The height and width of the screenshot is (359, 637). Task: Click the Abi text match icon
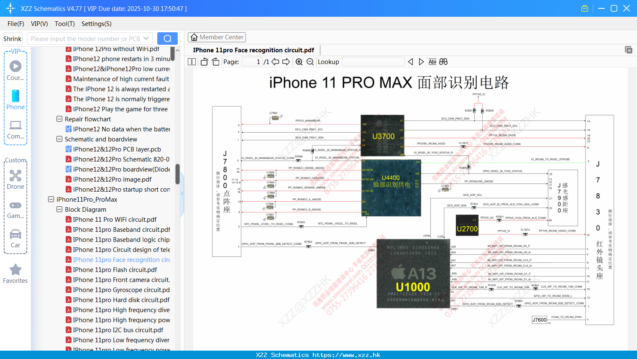coord(432,62)
